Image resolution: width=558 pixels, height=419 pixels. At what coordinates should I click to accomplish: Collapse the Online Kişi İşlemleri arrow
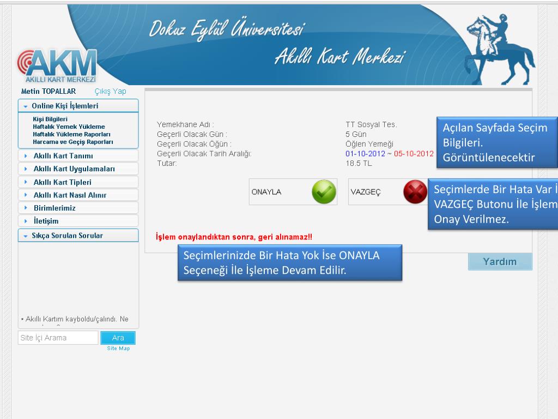pyautogui.click(x=25, y=106)
